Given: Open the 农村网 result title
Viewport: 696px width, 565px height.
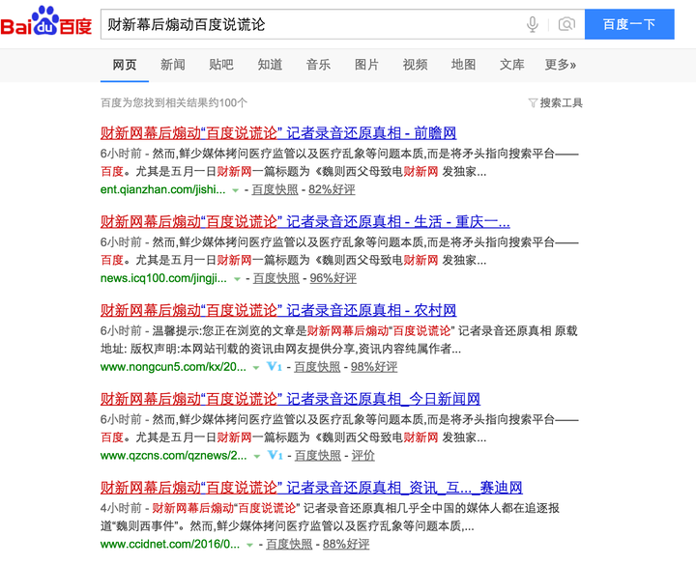Looking at the screenshot, I should pyautogui.click(x=278, y=310).
